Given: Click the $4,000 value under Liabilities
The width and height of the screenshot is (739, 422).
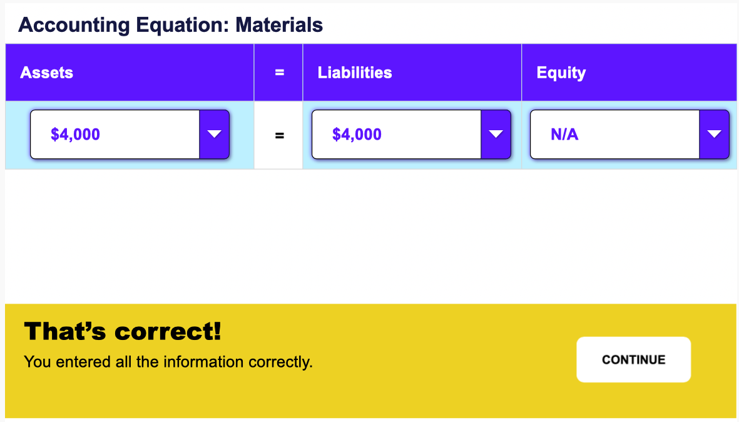Looking at the screenshot, I should pos(357,134).
